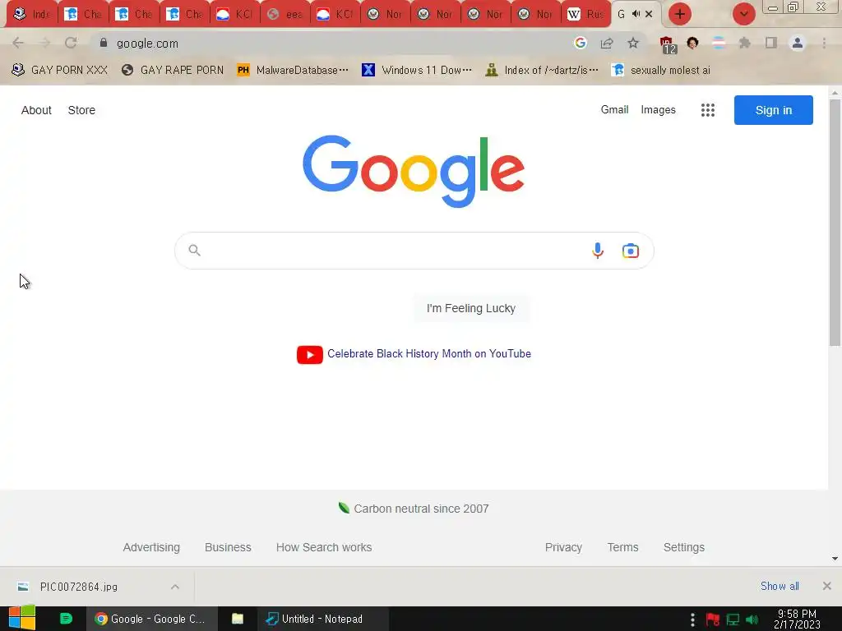Viewport: 842px width, 631px height.
Task: Mute the audio on the Google tab
Action: [636, 14]
